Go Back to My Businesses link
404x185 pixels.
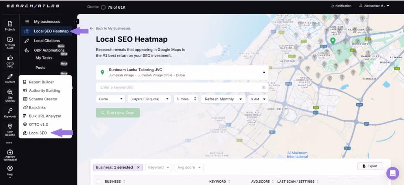tap(110, 28)
